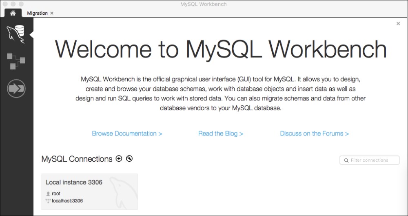Viewport: 408px width, 216px height.
Task: Manage connections with the wrench icon
Action: point(129,158)
